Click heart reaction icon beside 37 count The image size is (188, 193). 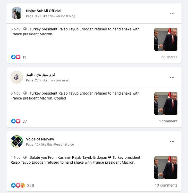[18, 121]
